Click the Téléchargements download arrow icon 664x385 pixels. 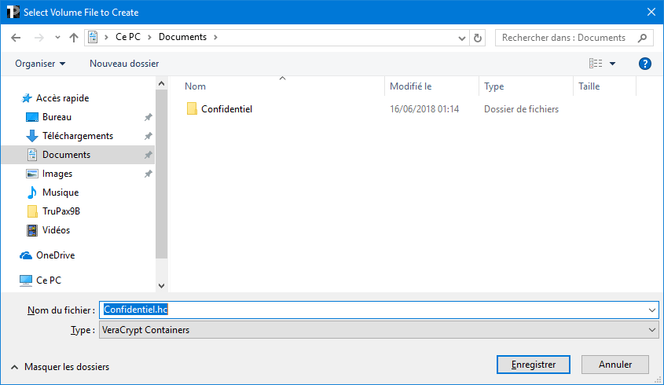31,136
